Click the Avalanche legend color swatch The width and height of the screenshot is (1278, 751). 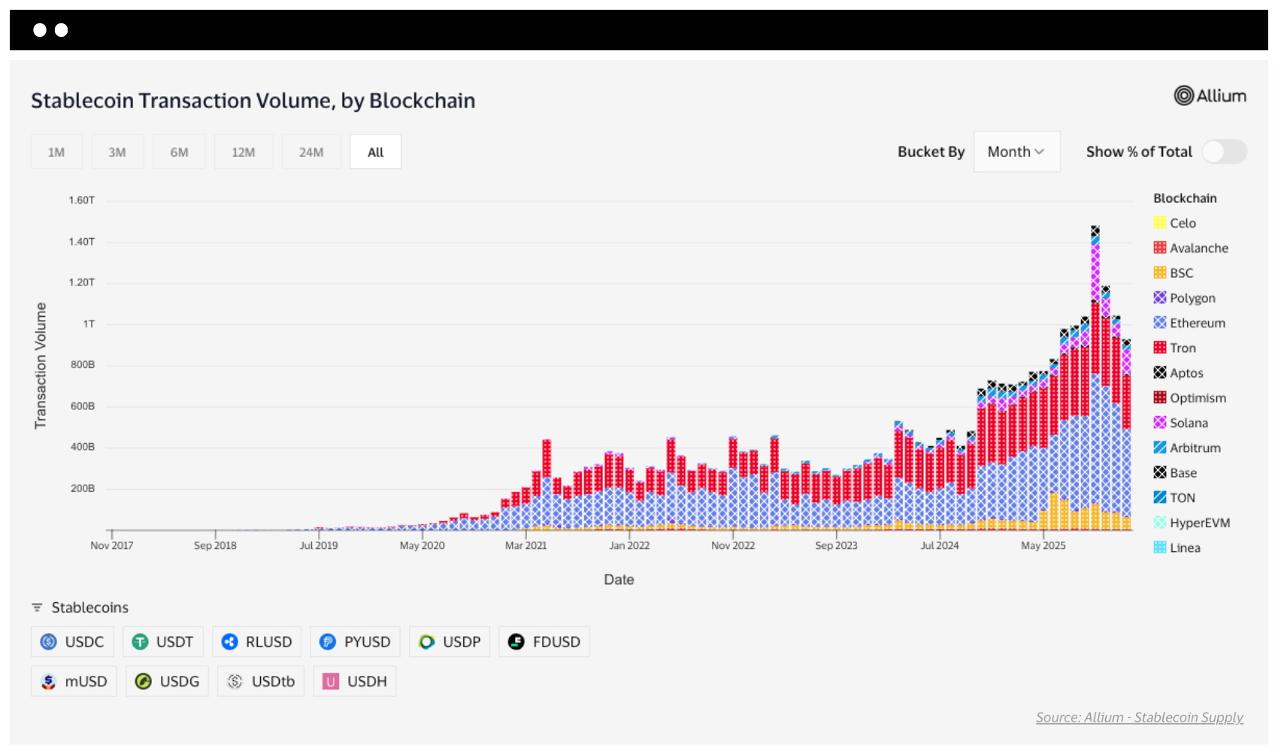pos(1160,248)
